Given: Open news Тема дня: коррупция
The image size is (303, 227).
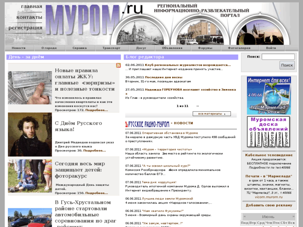Looking at the screenshot, I should [159, 182].
